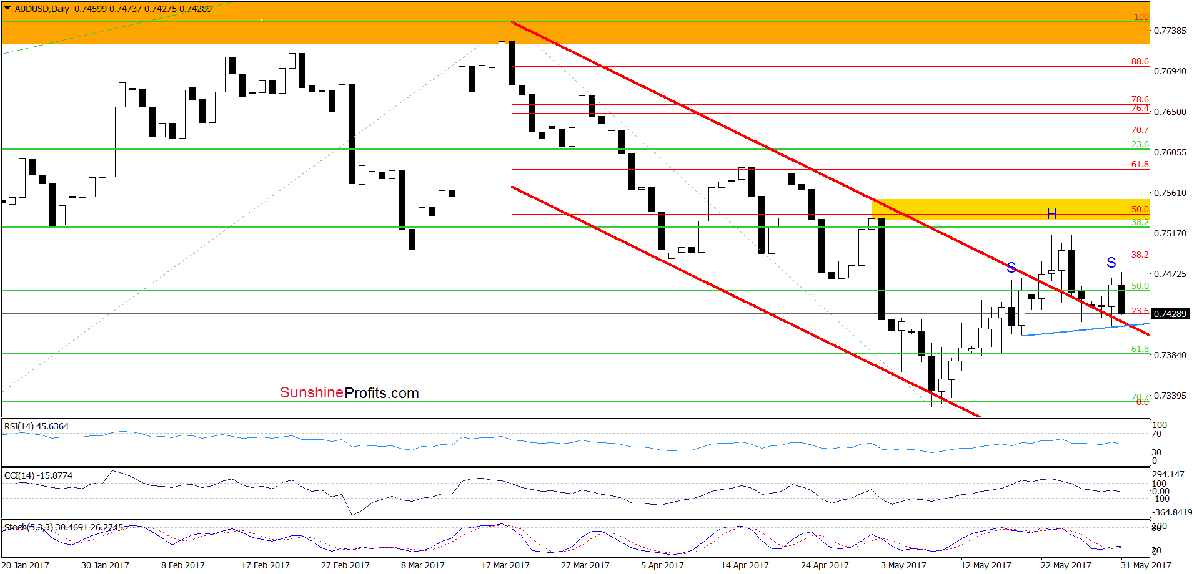
Task: Click the 8 Feb 2017 date label
Action: point(183,565)
